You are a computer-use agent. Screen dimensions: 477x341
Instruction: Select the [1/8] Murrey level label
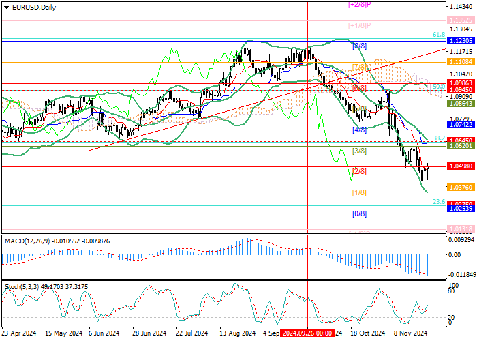pyautogui.click(x=359, y=192)
